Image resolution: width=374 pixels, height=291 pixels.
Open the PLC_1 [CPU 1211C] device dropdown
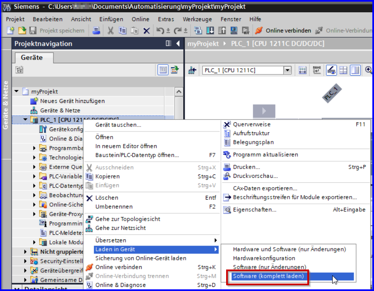(x=287, y=70)
